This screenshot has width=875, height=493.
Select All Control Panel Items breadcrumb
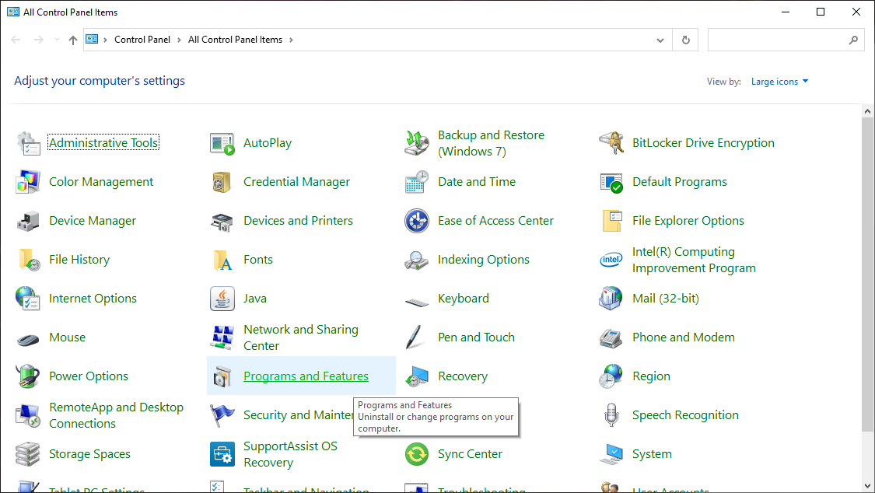coord(235,40)
